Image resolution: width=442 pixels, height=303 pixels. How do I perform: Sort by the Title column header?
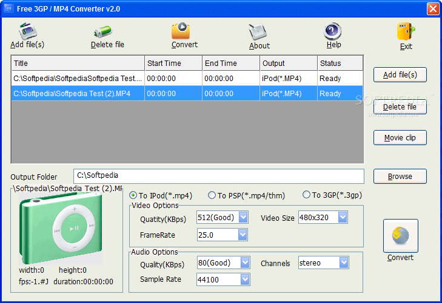[x=78, y=63]
